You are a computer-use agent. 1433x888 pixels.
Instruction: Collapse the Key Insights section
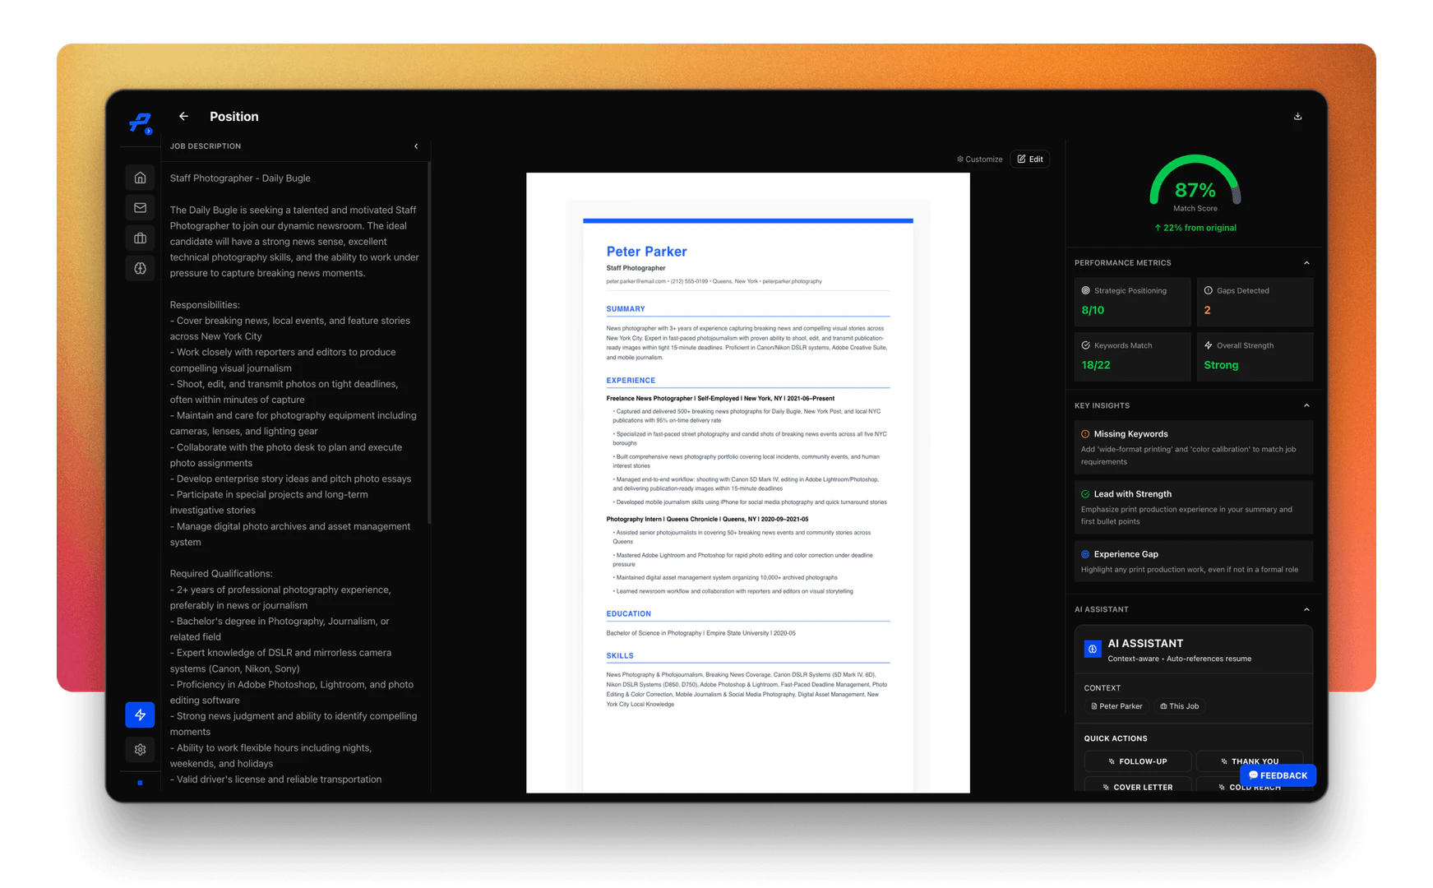[x=1307, y=405]
